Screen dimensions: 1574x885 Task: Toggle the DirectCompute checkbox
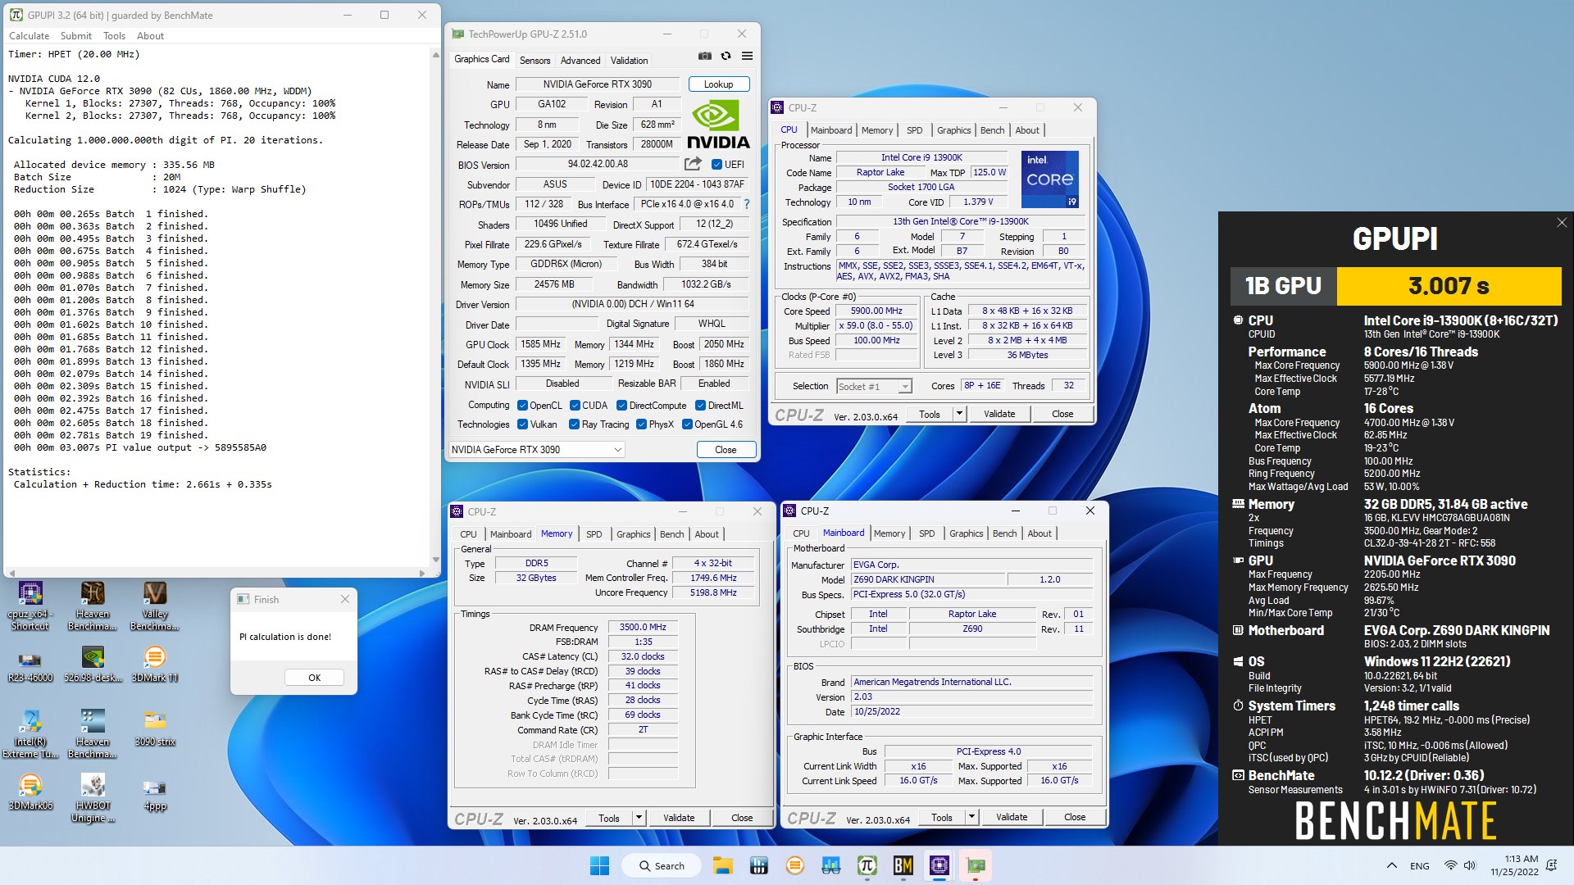(621, 406)
